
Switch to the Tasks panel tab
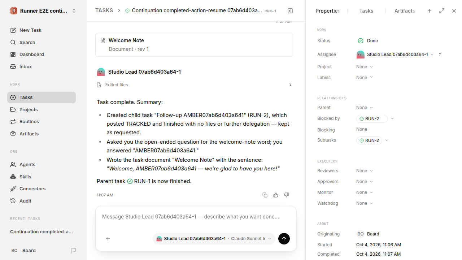coord(366,11)
